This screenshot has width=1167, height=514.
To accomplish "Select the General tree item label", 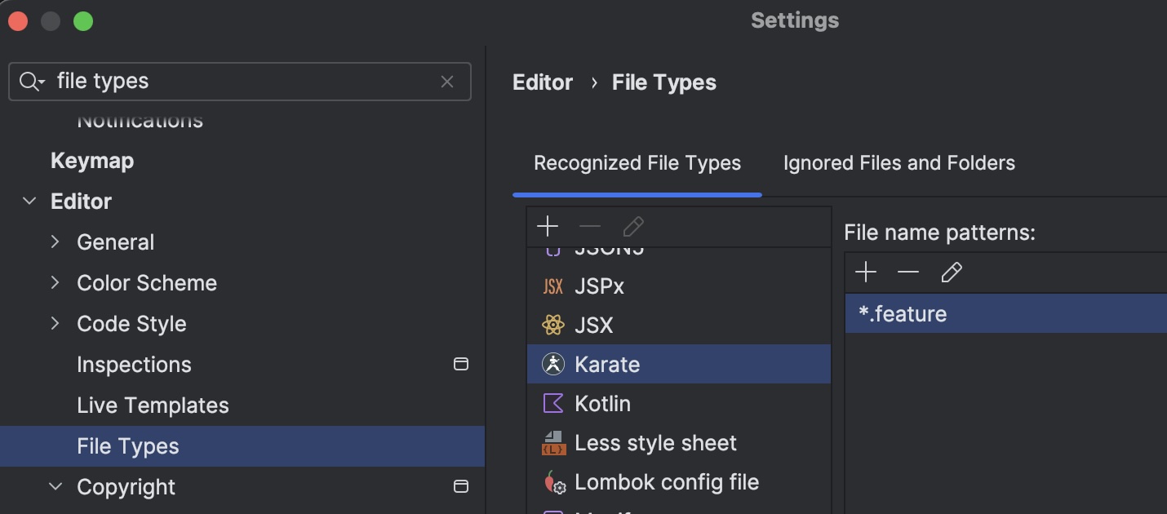I will click(x=115, y=242).
